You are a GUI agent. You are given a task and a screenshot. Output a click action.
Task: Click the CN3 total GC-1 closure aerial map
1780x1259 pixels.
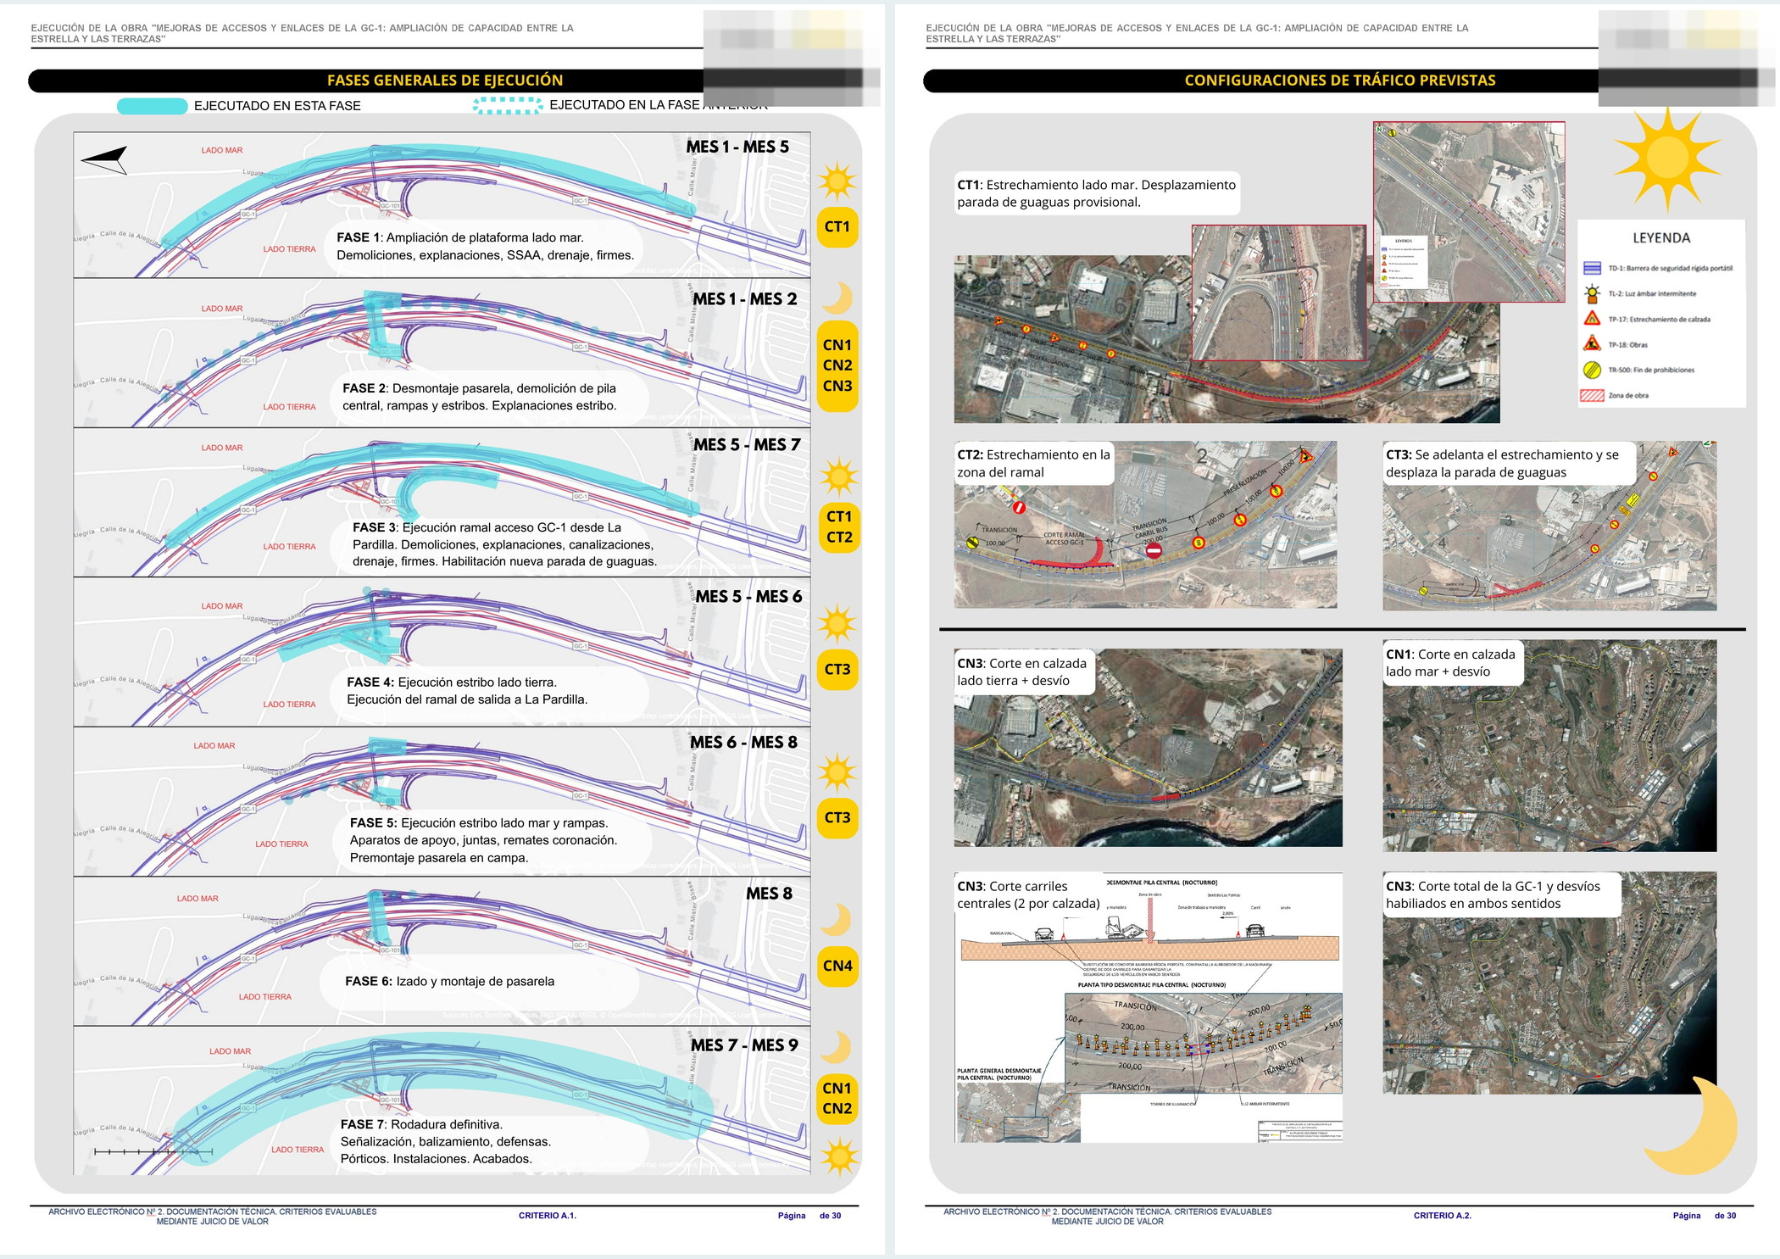click(1549, 983)
